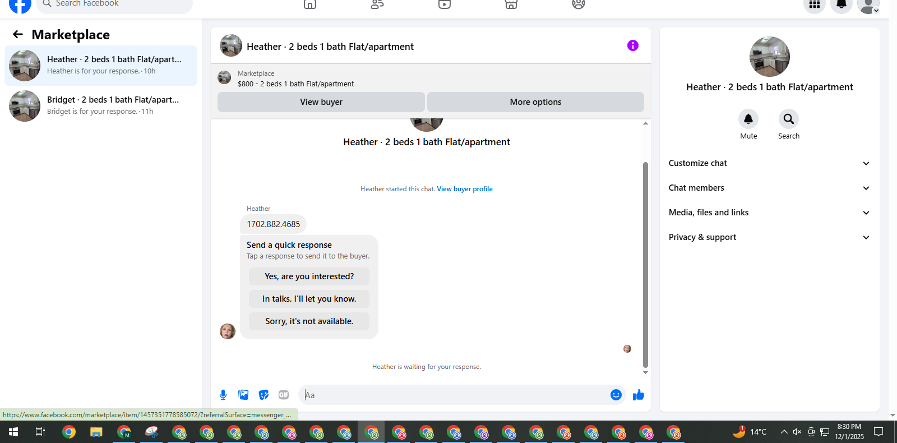The image size is (897, 443).
Task: Click the message "1702.882.4685"
Action: tap(274, 224)
